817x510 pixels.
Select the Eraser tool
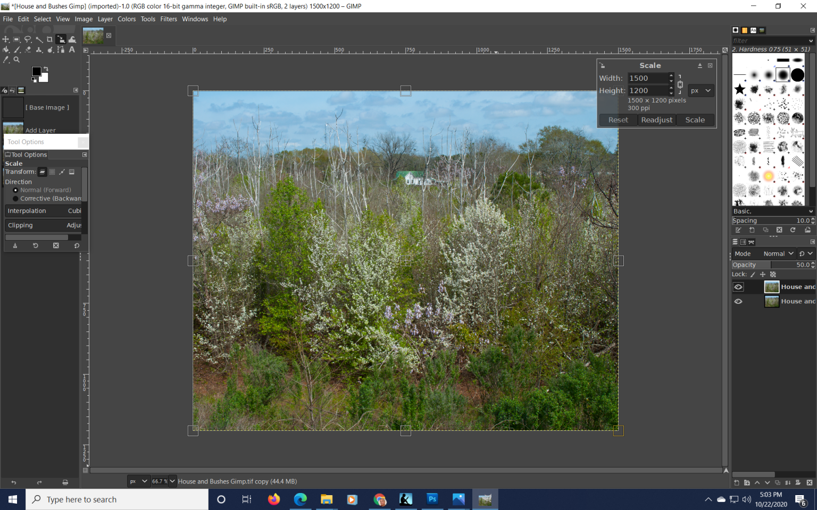28,49
